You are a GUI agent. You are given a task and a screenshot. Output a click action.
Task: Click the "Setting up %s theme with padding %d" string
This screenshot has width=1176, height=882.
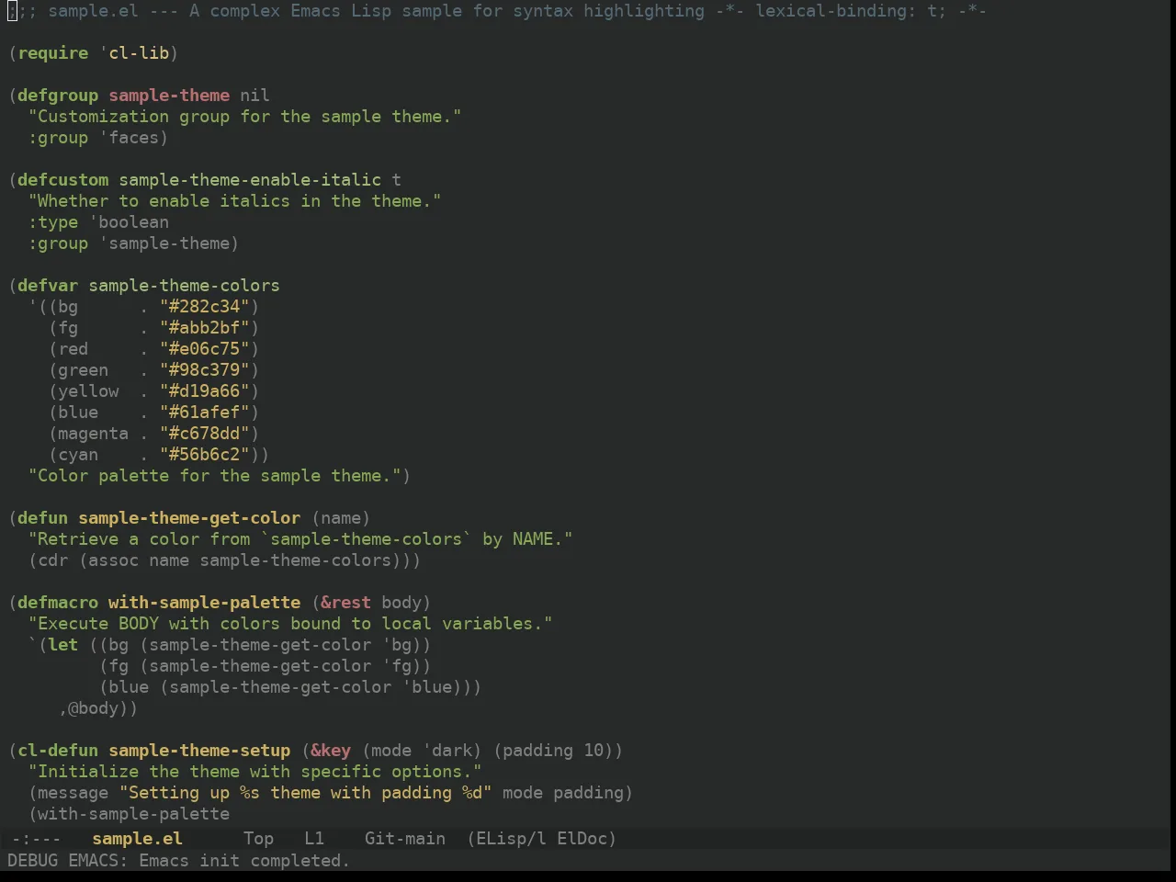(x=306, y=792)
